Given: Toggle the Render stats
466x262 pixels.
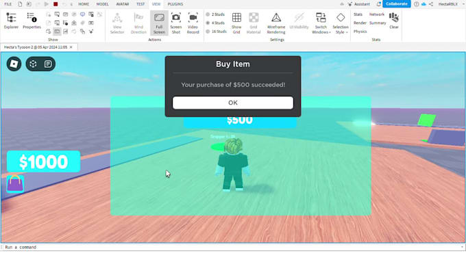Looking at the screenshot, I should (x=360, y=23).
